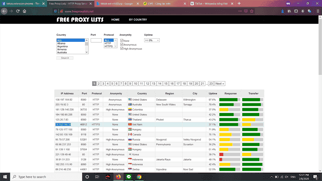The image size is (322, 181).
Task: Click the tracking protection shield icon
Action: coord(56,11)
